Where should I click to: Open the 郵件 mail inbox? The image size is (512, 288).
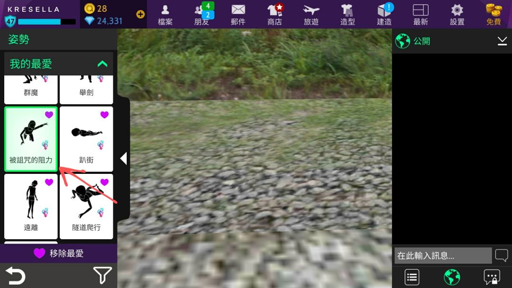(238, 15)
